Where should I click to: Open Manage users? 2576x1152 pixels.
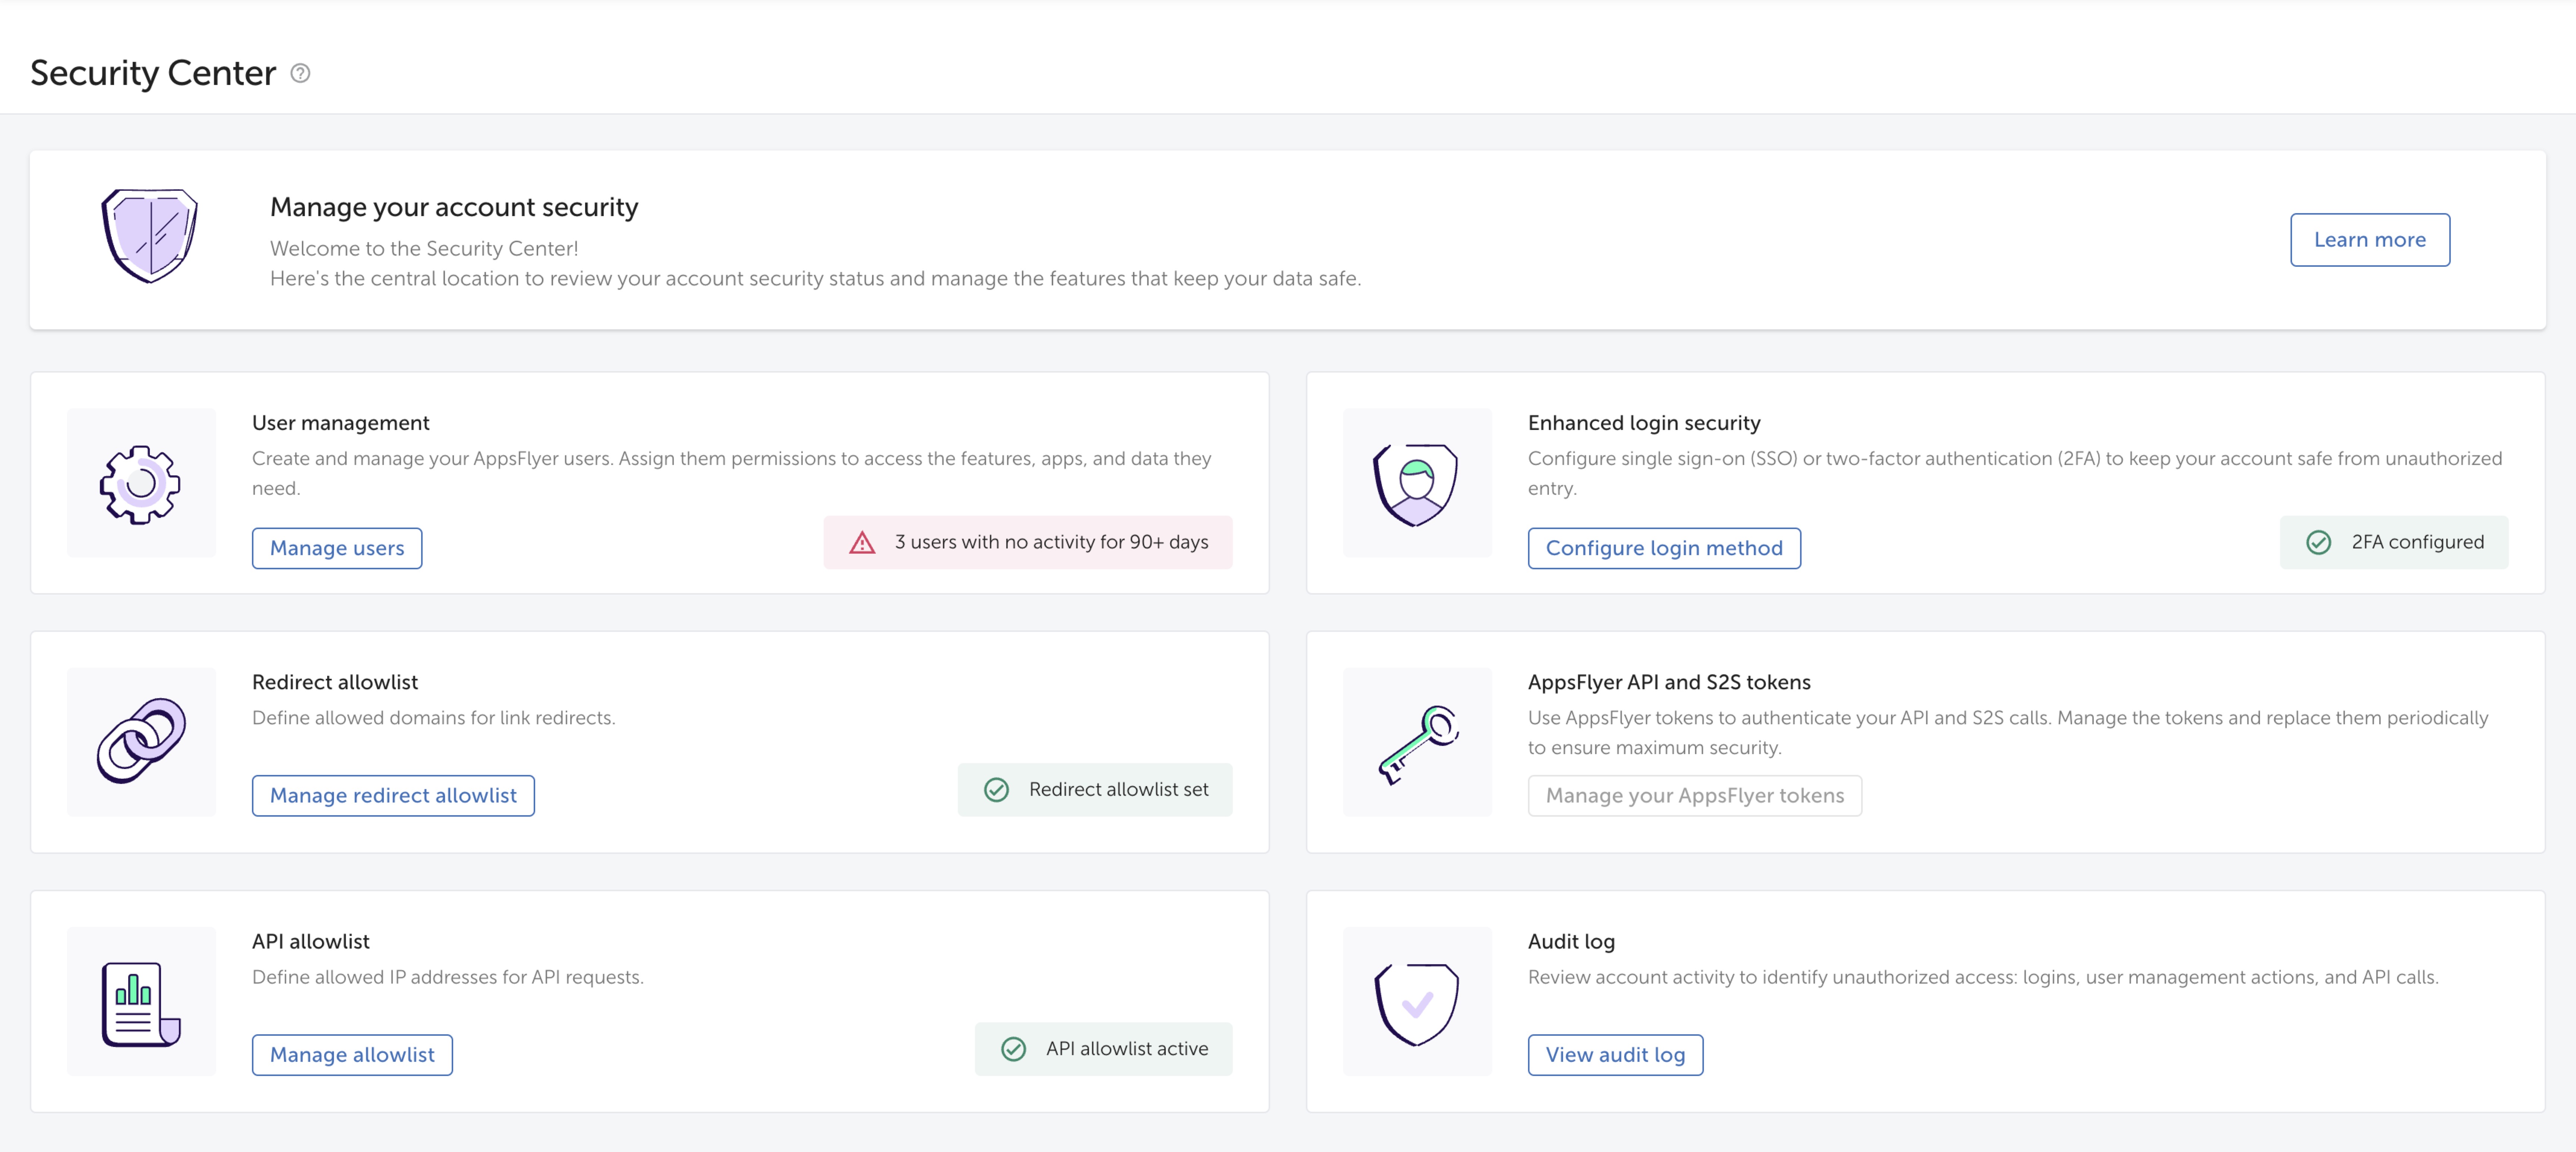(x=337, y=548)
